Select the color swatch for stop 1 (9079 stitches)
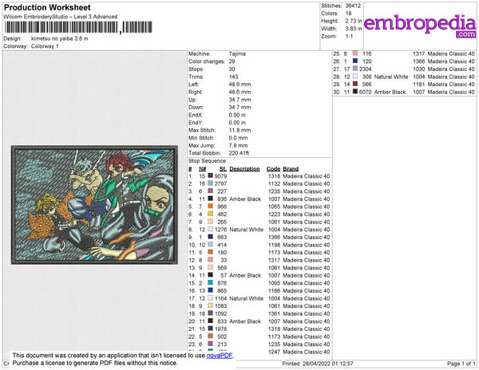Screen dimensions: 479x370 [x=210, y=175]
